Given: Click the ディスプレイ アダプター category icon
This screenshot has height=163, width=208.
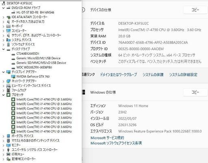Looking at the screenshot, I should [x=9, y=72].
